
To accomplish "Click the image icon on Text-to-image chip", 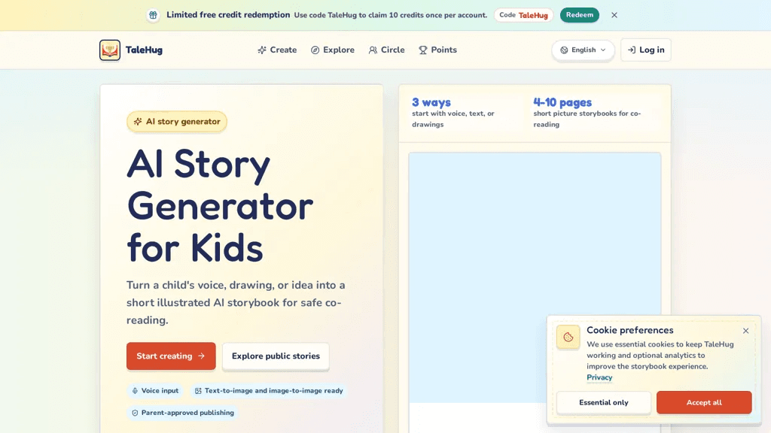I will coord(198,391).
